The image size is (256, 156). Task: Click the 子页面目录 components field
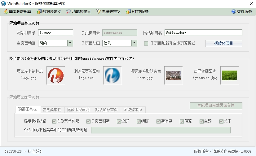[x=120, y=32]
